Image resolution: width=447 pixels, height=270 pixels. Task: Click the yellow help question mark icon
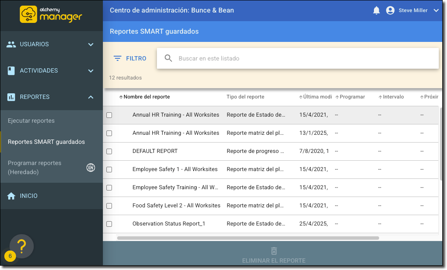22,246
